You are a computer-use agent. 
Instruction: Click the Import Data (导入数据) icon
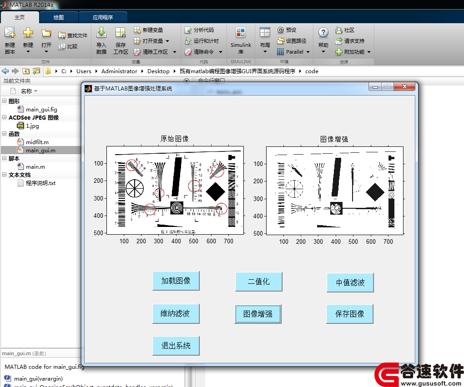coord(101,33)
